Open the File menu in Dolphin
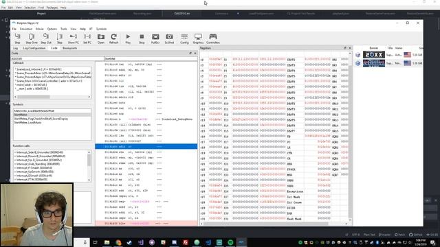The image size is (440, 247). coord(14,29)
